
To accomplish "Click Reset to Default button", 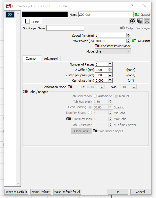I will (16, 192).
